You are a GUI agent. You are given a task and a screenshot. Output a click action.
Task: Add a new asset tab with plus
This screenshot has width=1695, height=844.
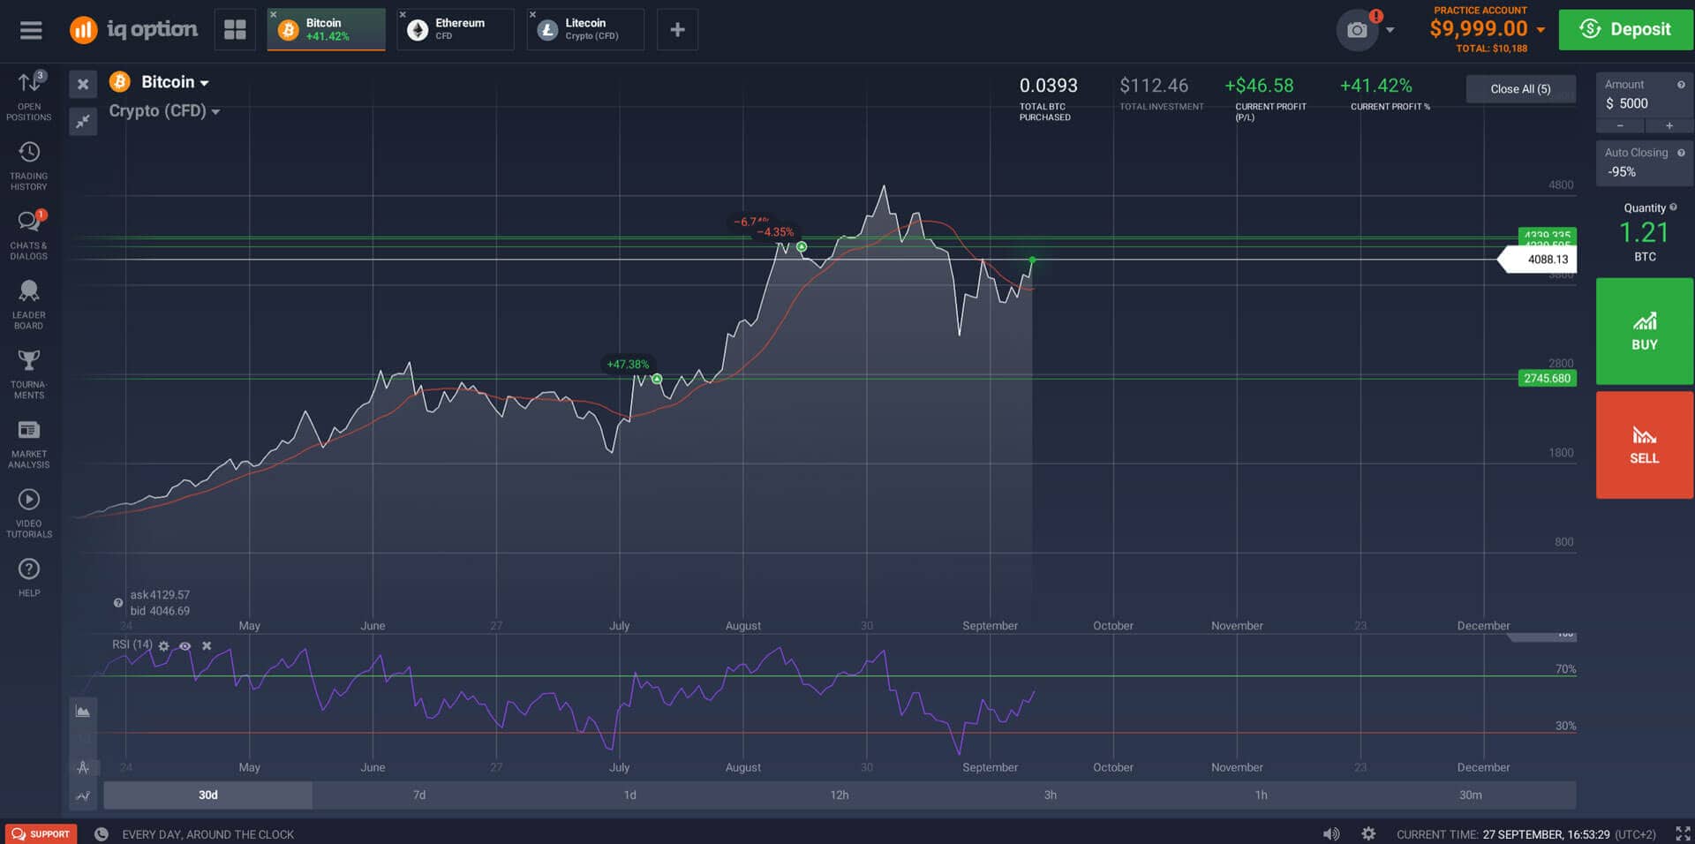(x=677, y=30)
